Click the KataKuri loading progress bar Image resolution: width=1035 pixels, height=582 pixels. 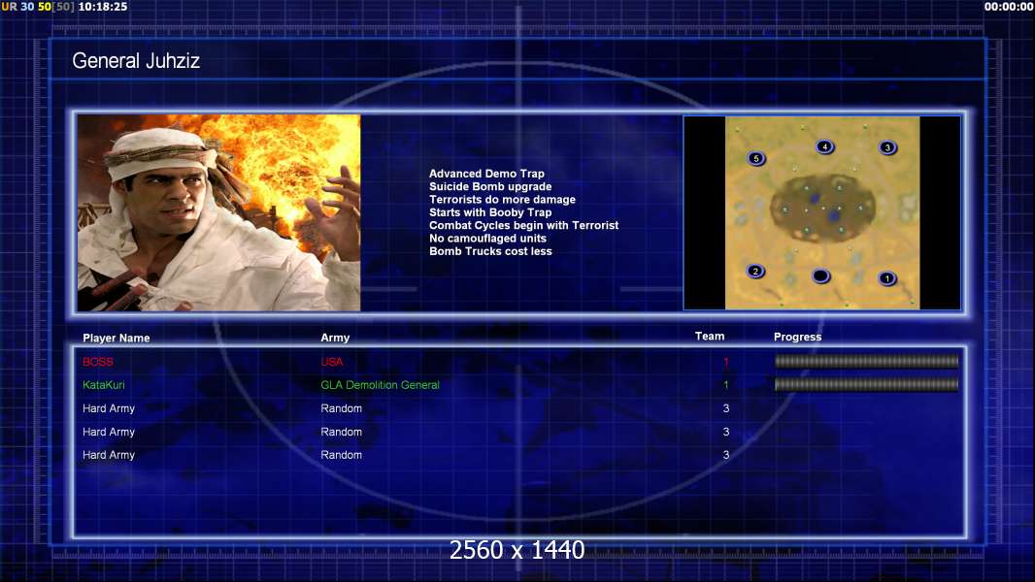point(866,384)
